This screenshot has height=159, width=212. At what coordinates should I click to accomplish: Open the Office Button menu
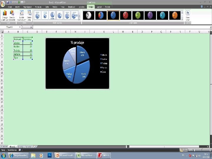[3, 4]
